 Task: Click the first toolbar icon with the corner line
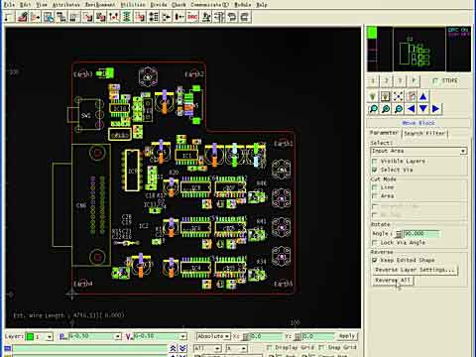[x=9, y=17]
